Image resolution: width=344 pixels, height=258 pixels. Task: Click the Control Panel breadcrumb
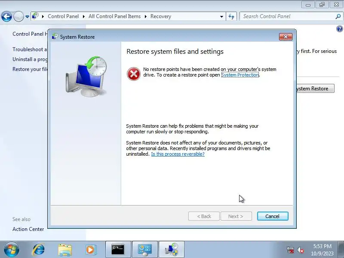[x=63, y=16]
